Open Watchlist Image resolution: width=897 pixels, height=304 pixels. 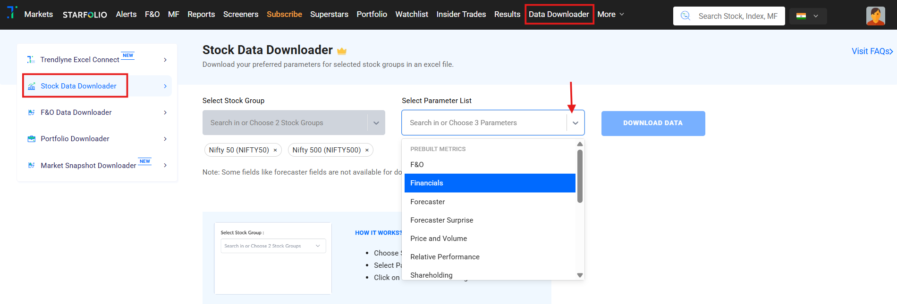pos(412,14)
